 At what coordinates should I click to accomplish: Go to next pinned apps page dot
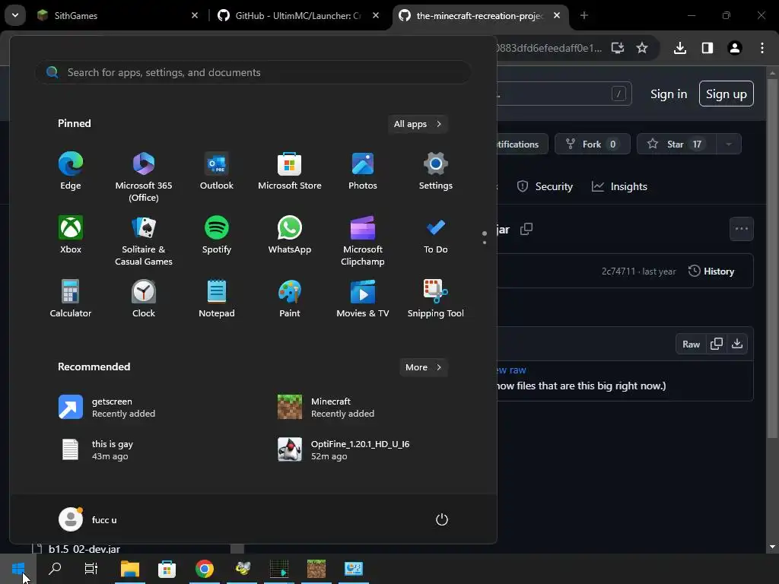point(485,243)
